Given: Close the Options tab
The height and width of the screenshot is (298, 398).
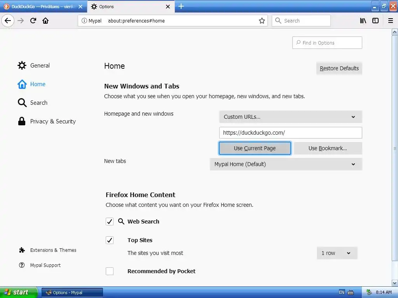Looking at the screenshot, I should click(x=168, y=7).
